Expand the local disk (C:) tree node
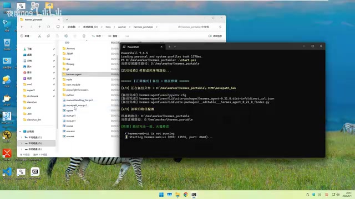Screen dimensions: 355x199 (x=22, y=138)
